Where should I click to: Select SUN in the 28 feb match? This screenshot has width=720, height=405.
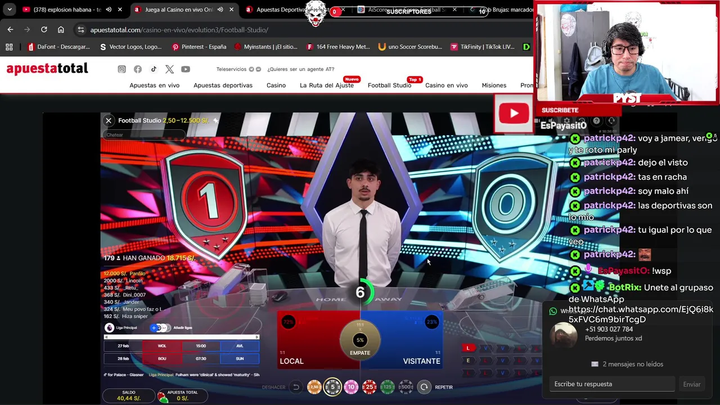240,358
